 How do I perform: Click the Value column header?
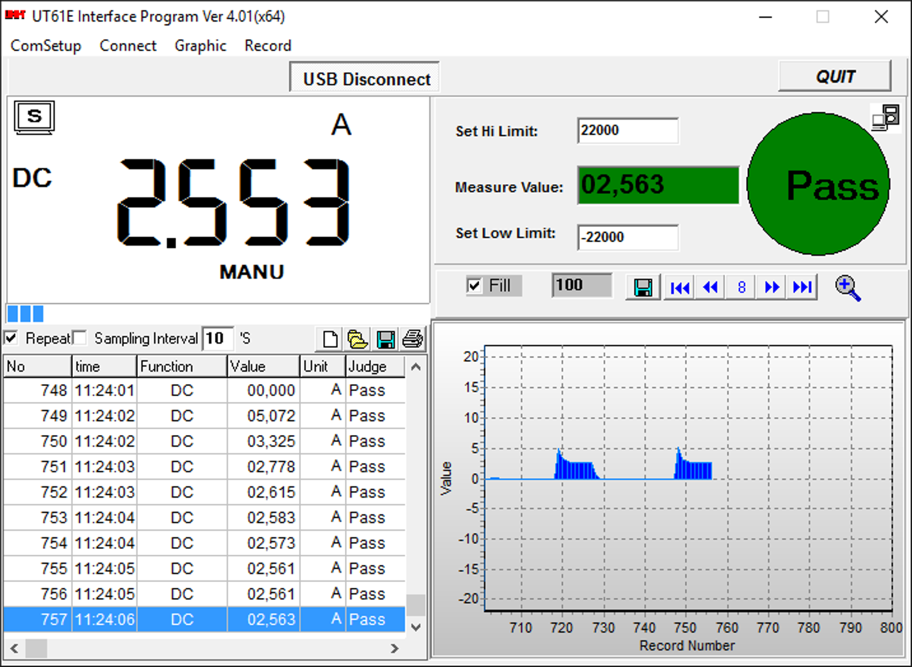point(264,366)
